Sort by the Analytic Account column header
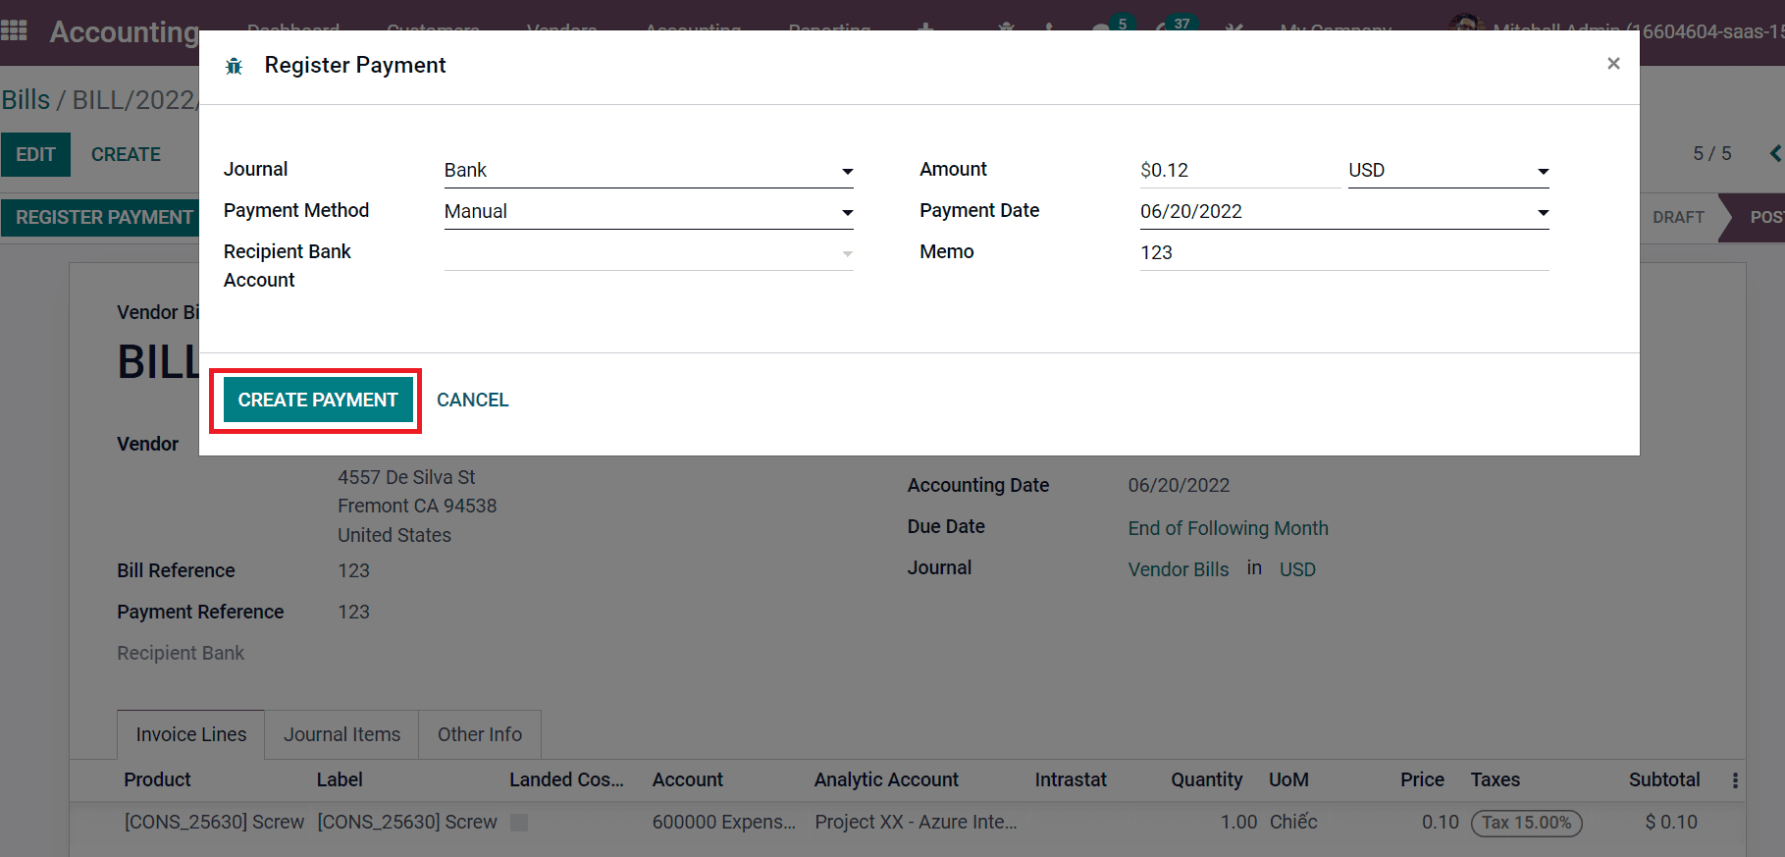This screenshot has height=857, width=1785. [886, 779]
